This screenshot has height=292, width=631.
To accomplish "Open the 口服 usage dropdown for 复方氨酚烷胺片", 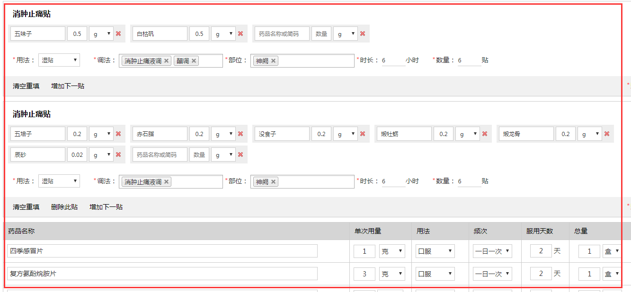I will (435, 274).
